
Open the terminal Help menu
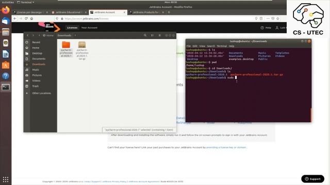232,46
